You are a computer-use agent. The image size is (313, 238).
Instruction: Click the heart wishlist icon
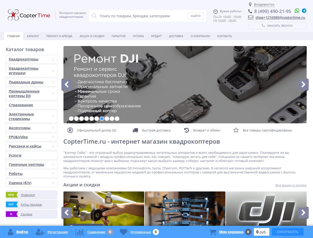[x=123, y=232]
